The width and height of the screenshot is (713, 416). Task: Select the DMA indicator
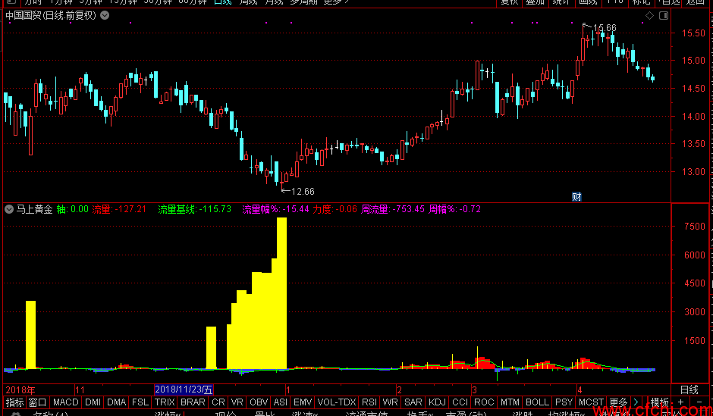point(117,402)
